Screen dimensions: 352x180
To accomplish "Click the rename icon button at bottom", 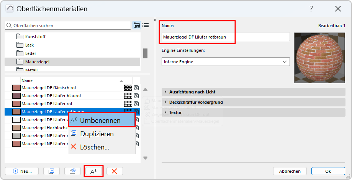I will coord(93,171).
